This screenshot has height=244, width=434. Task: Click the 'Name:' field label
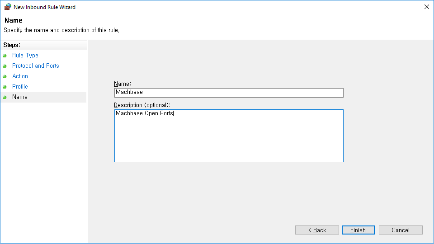click(123, 84)
